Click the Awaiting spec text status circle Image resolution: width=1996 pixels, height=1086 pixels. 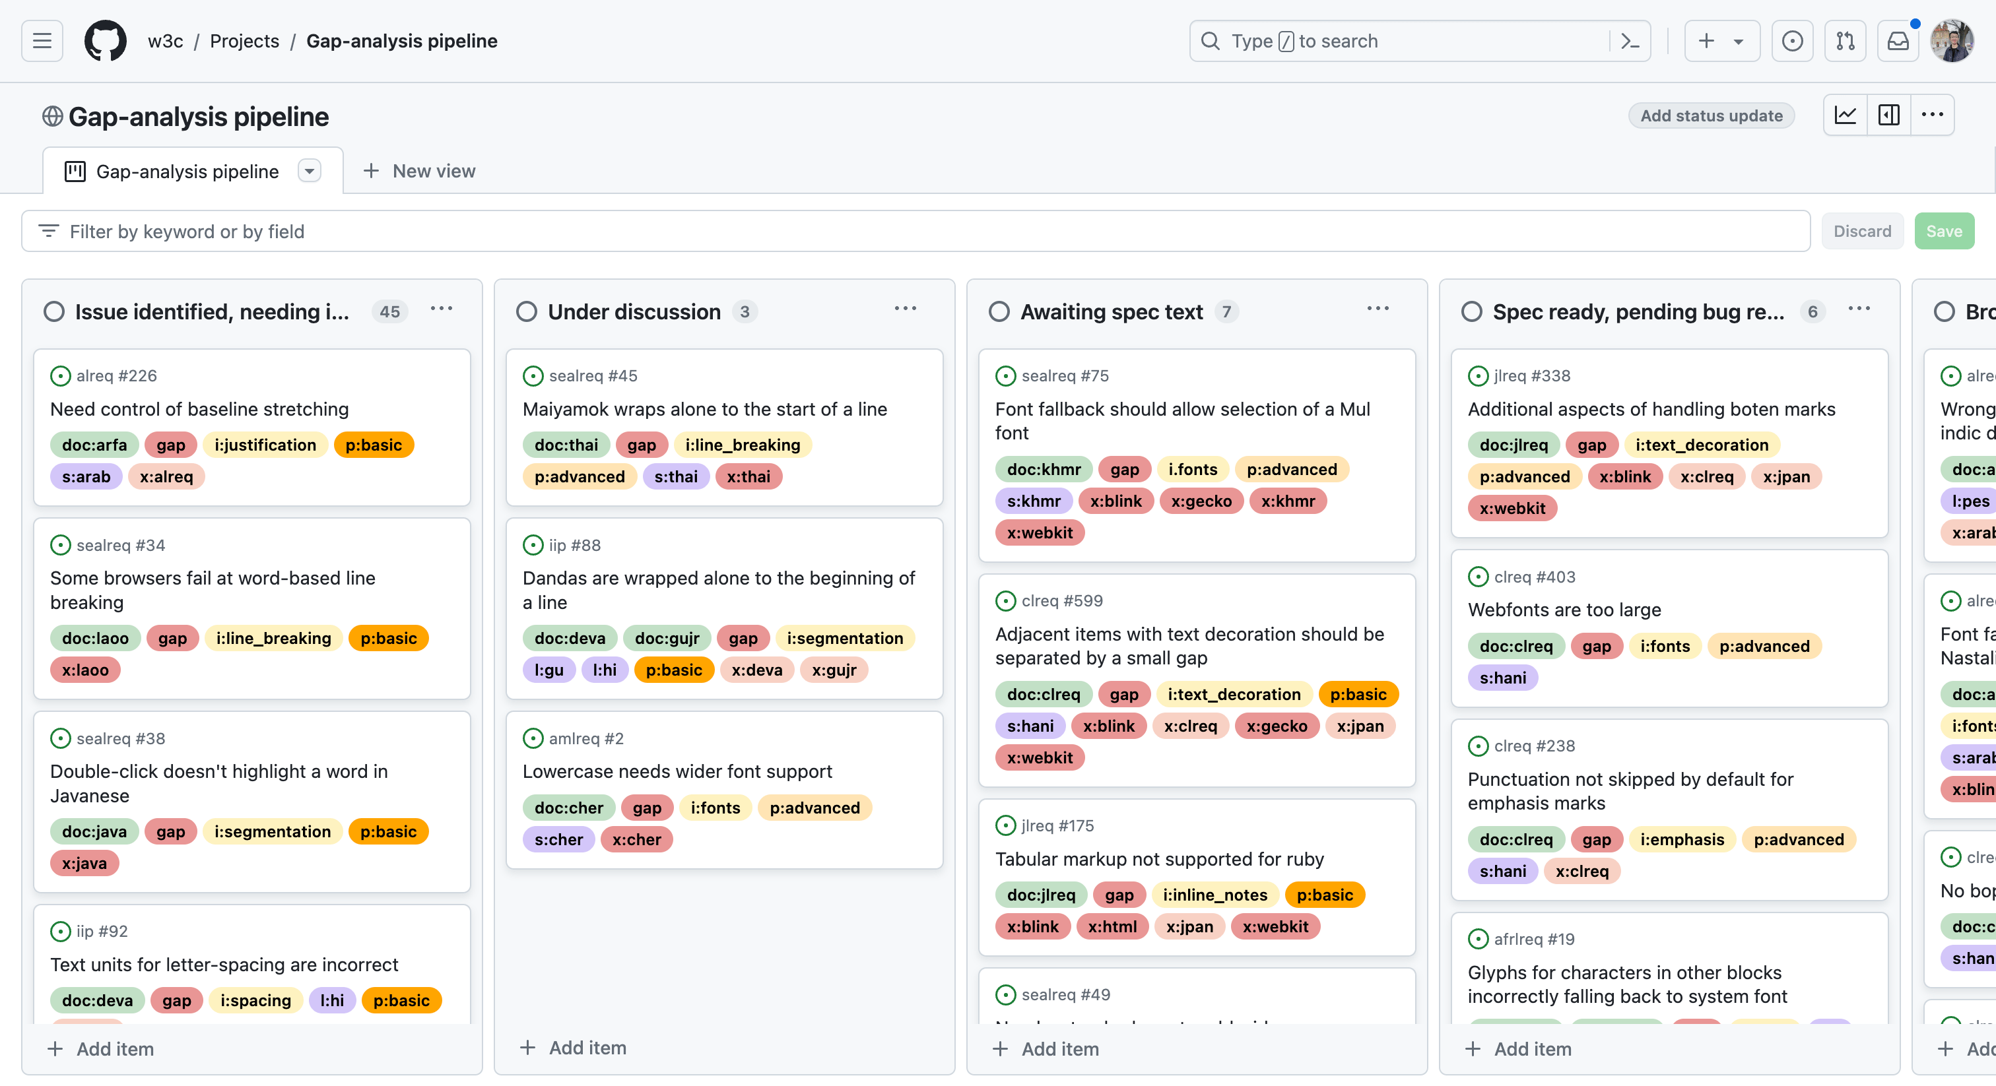(999, 311)
